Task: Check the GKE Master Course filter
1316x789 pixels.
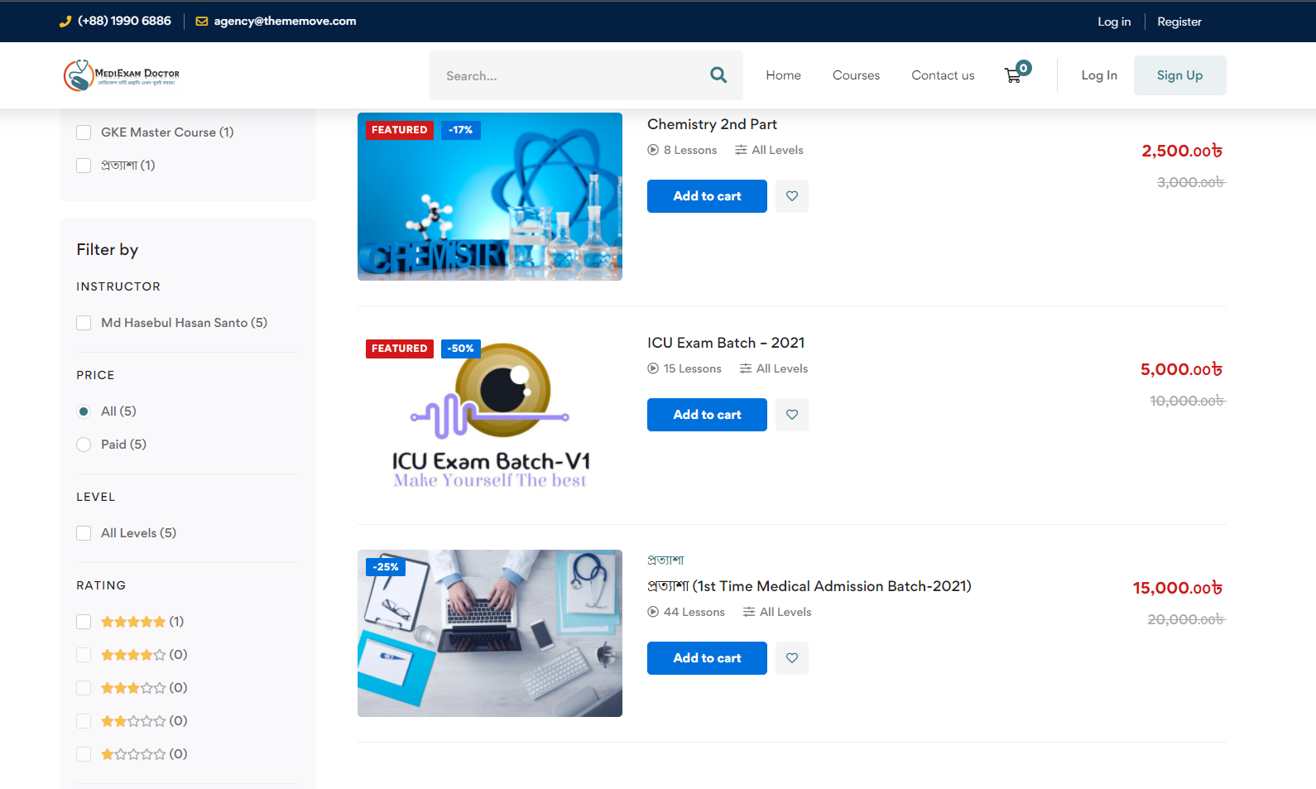Action: coord(84,132)
